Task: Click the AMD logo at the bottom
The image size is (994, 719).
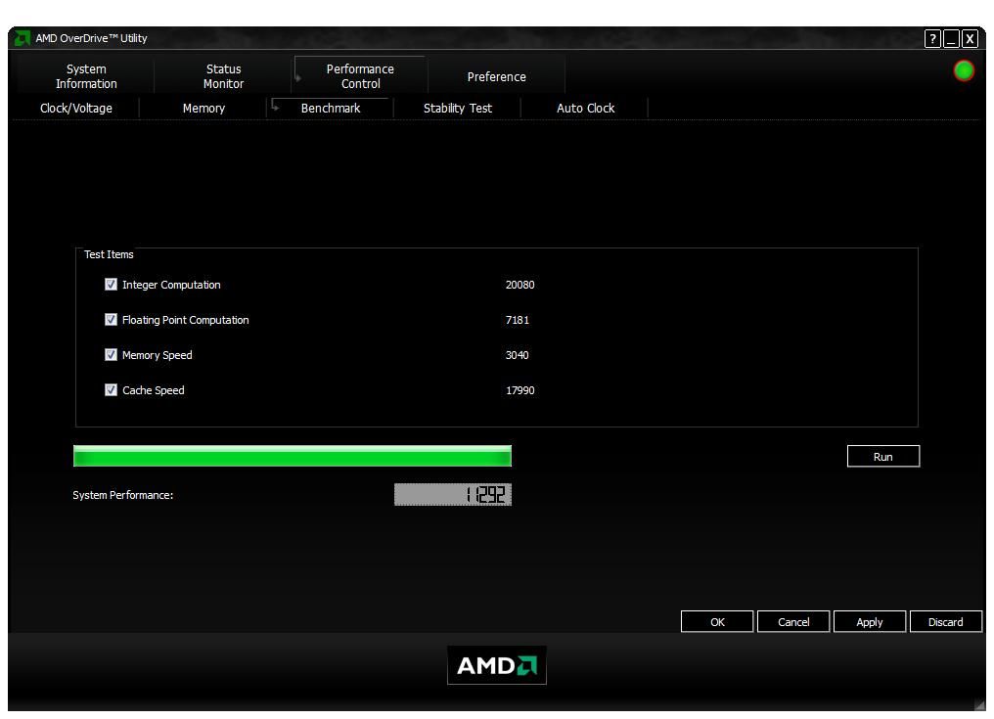Action: tap(496, 664)
